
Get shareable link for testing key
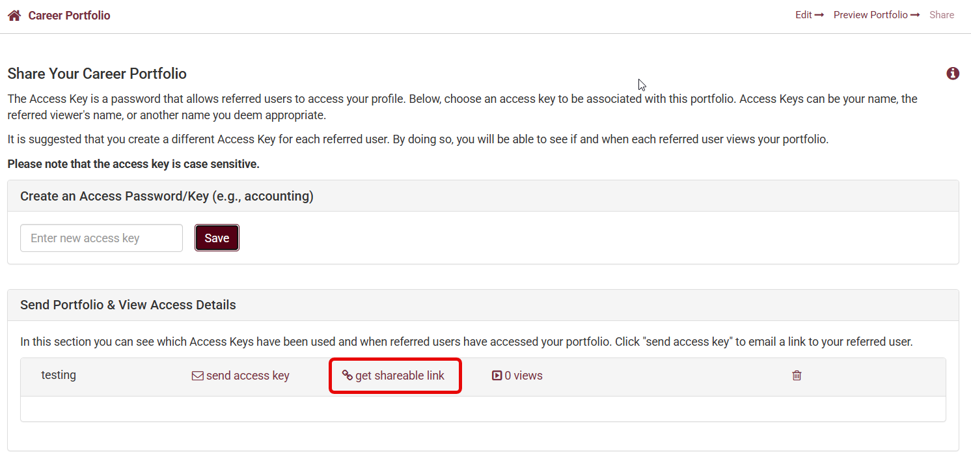coord(400,376)
